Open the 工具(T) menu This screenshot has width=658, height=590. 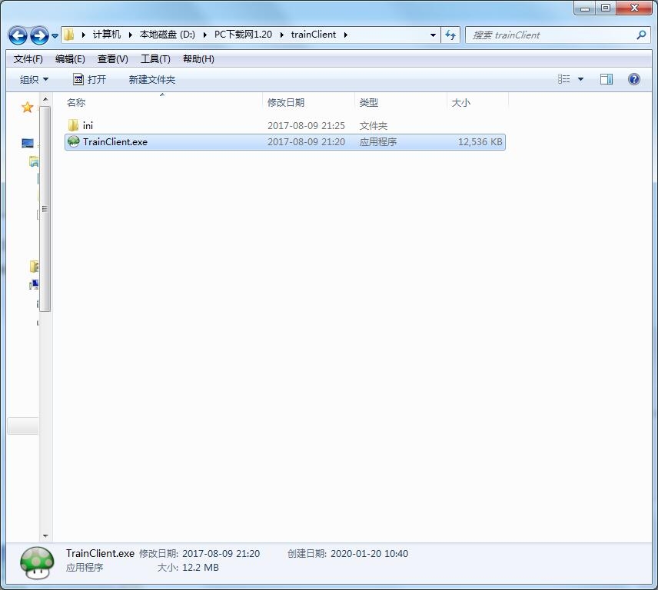click(x=155, y=59)
